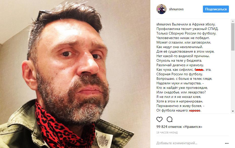Image resolution: width=235 pixels, height=148 pixels.
Task: Open the shnurovs profile avatar
Action: (x=161, y=9)
